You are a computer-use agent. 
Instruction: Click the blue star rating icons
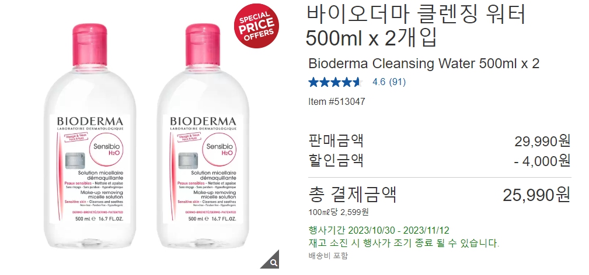334,82
